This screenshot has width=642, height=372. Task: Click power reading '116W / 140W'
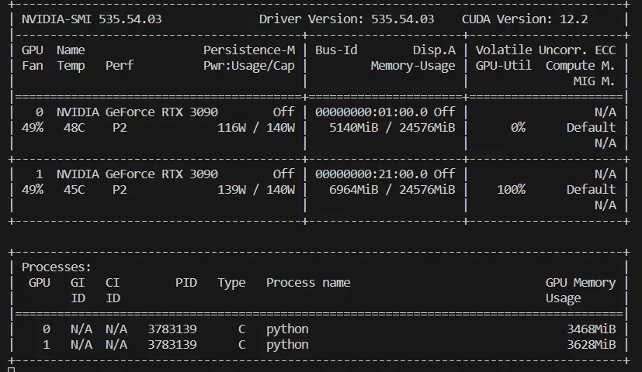256,128
